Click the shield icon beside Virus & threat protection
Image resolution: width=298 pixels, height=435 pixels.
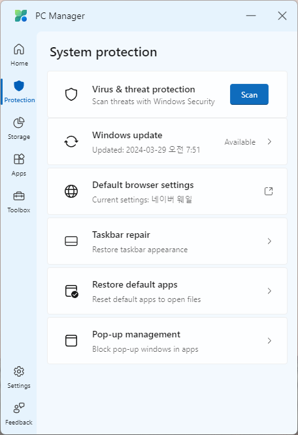tap(71, 94)
